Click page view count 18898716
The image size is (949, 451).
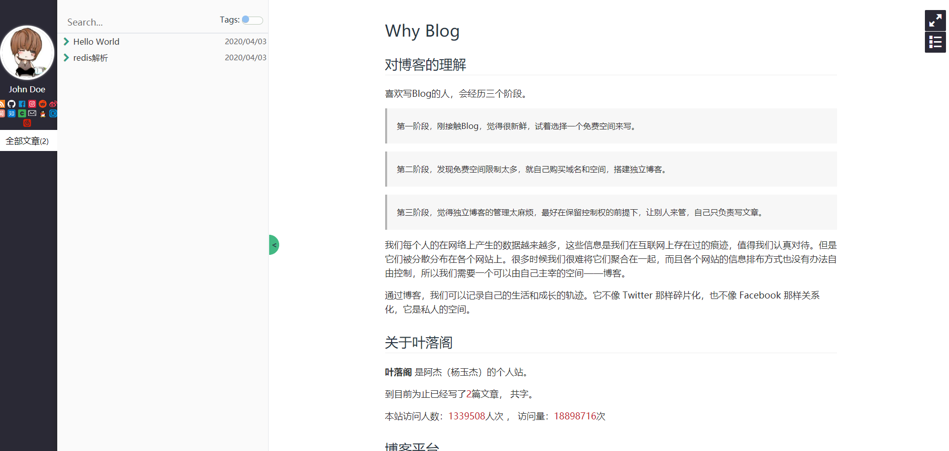[575, 416]
